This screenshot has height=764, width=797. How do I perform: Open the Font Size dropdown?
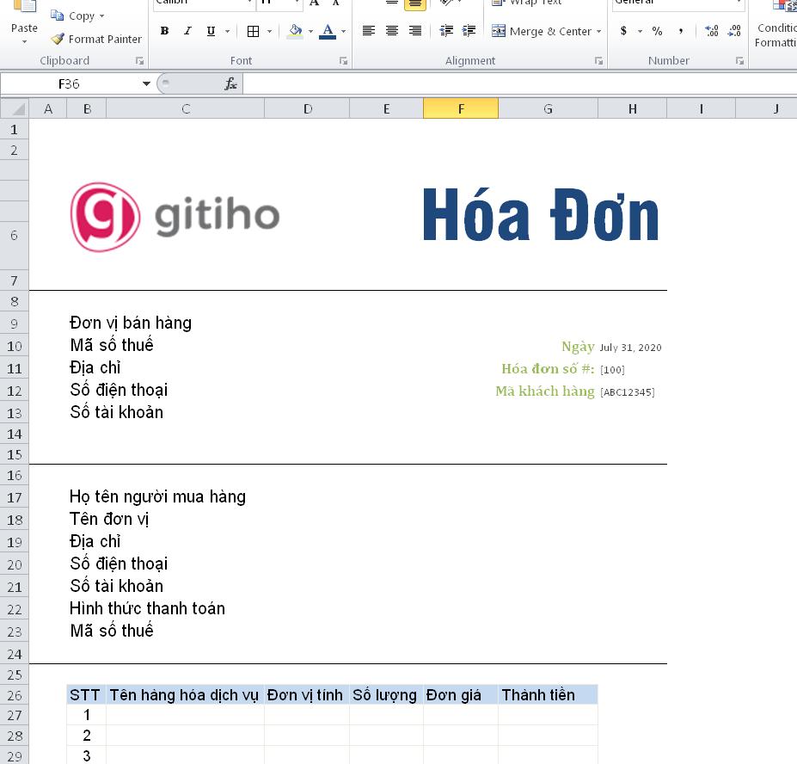tap(297, 3)
